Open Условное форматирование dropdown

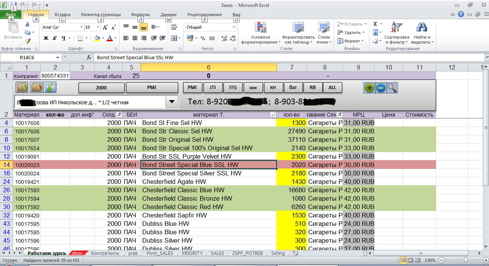click(x=261, y=33)
